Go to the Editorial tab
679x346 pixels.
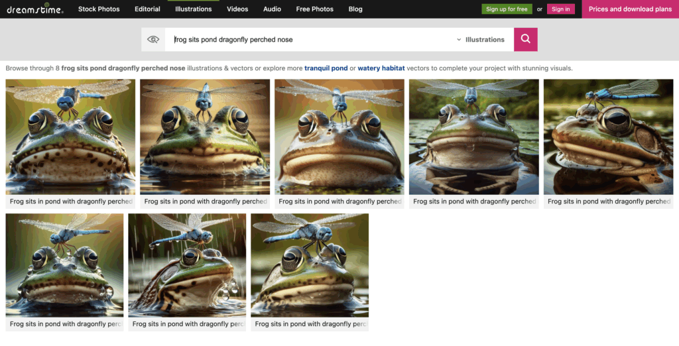147,9
